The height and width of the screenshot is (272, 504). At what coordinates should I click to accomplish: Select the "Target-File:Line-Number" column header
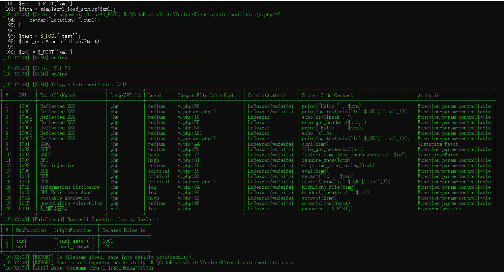[209, 95]
